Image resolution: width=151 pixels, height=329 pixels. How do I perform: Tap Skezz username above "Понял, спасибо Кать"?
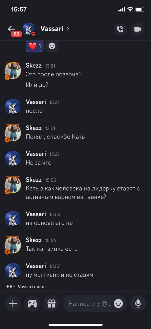tap(34, 128)
